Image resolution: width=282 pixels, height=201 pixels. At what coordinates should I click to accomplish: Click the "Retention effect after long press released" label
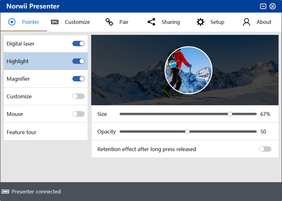147,149
